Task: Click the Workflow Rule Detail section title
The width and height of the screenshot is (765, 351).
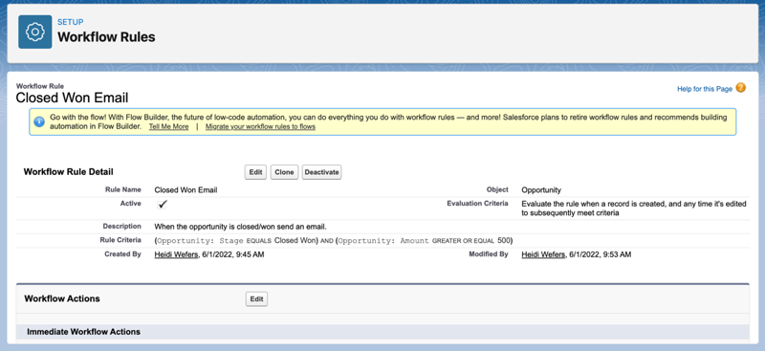Action: 68,172
